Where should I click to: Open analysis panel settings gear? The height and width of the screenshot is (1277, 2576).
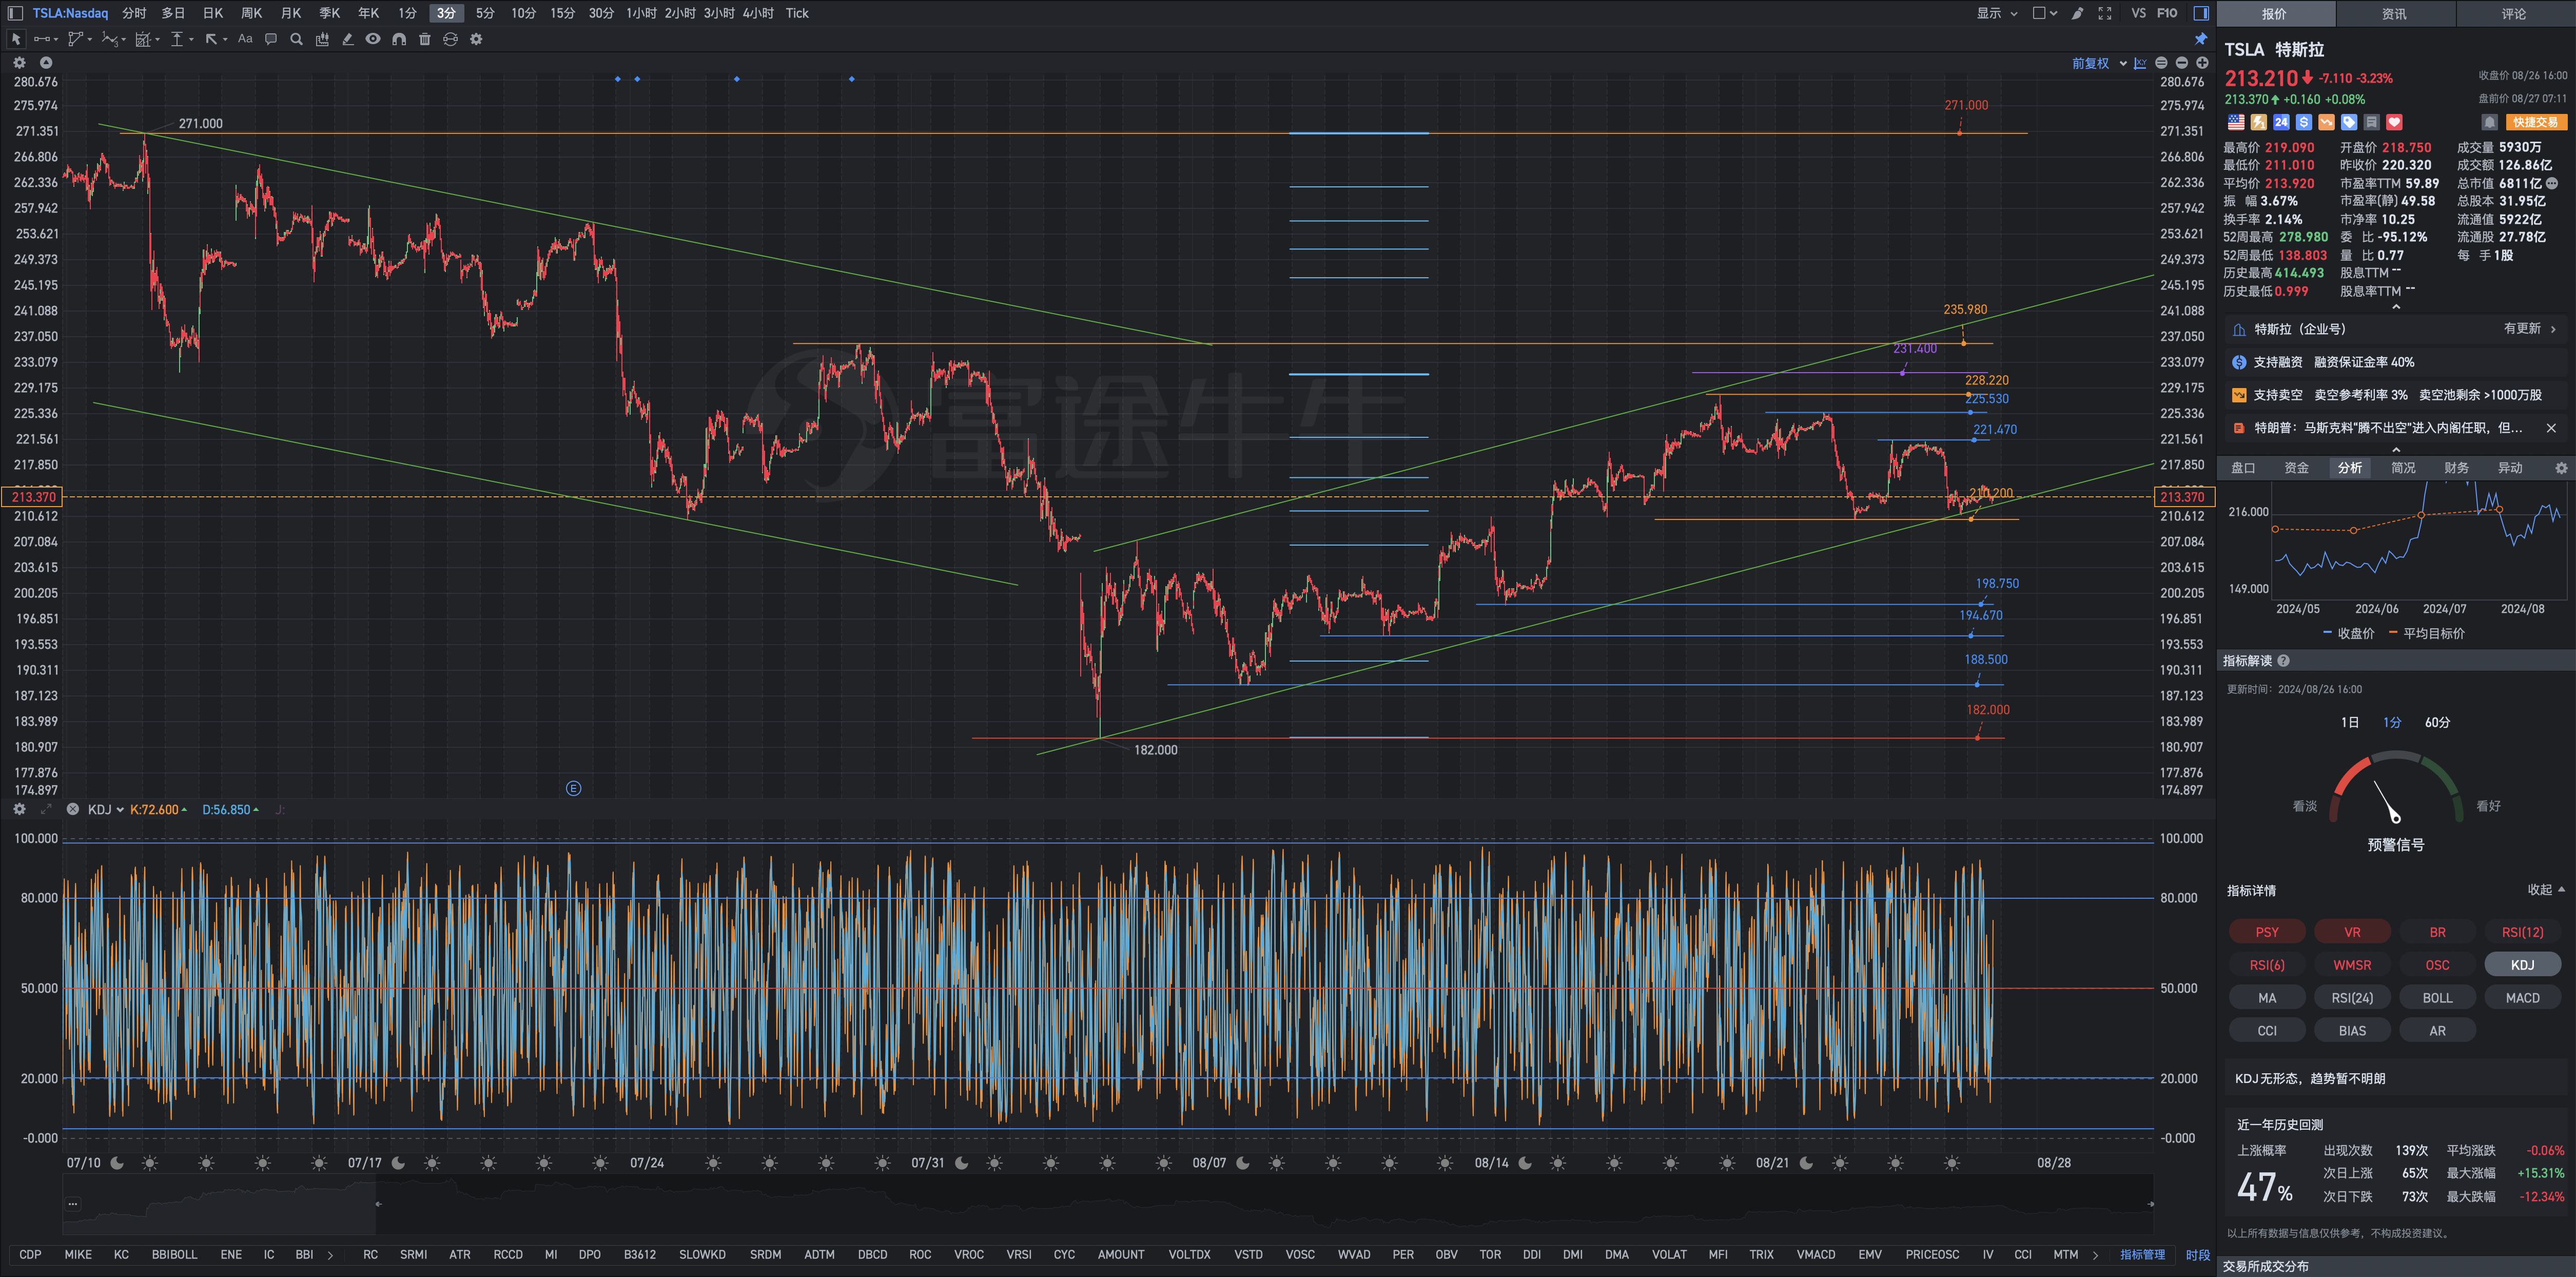2561,468
